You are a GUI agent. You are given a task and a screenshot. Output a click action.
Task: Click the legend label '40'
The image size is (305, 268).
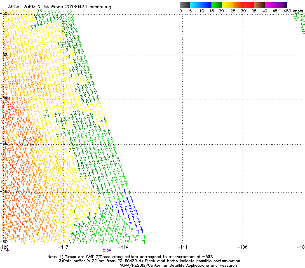(x=265, y=11)
